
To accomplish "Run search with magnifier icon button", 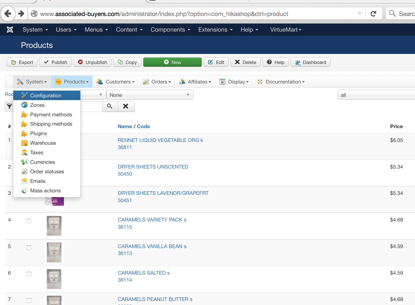I will point(110,106).
